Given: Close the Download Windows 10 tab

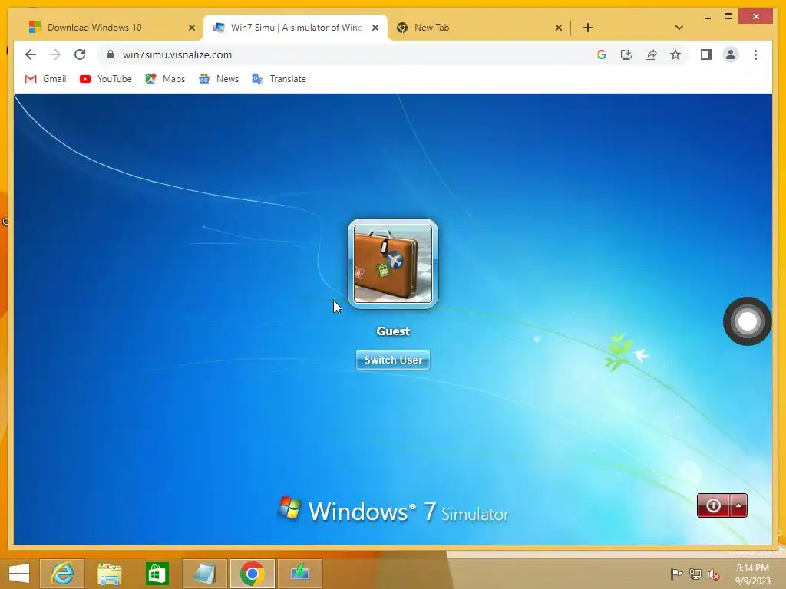Looking at the screenshot, I should click(x=191, y=28).
